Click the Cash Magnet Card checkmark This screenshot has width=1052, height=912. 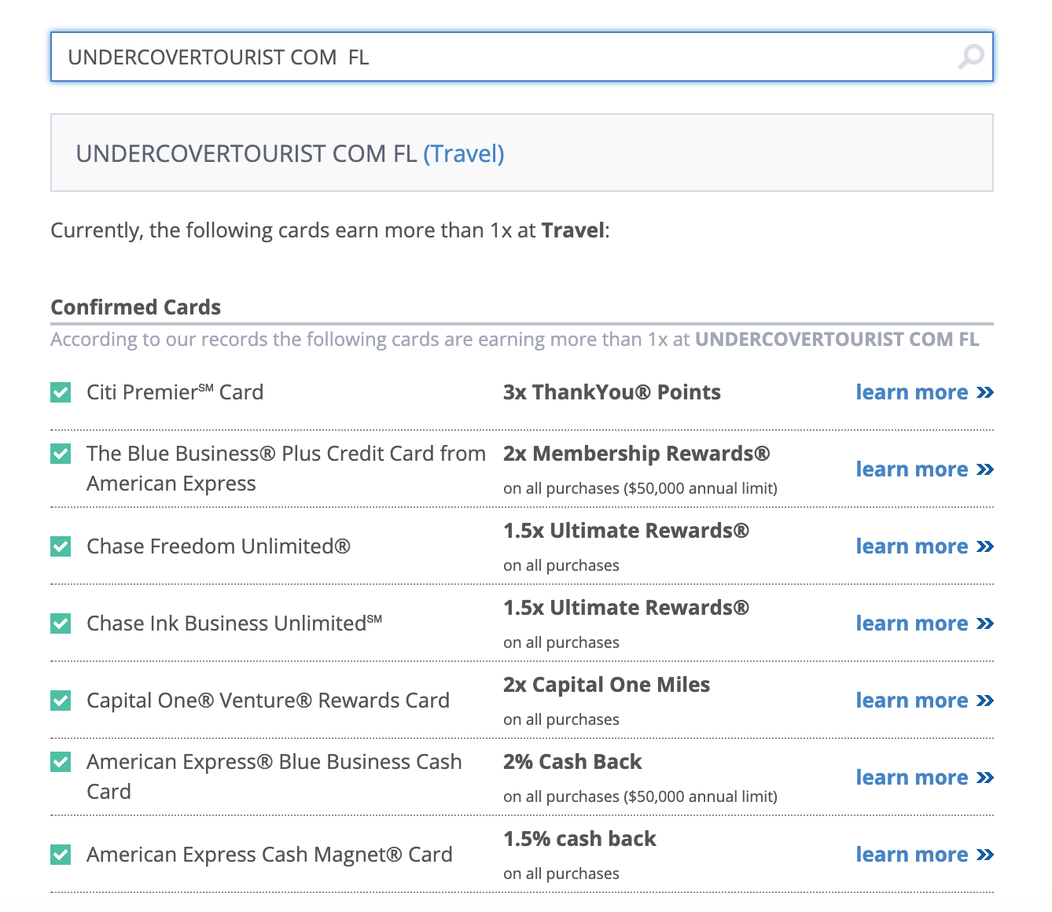(61, 855)
